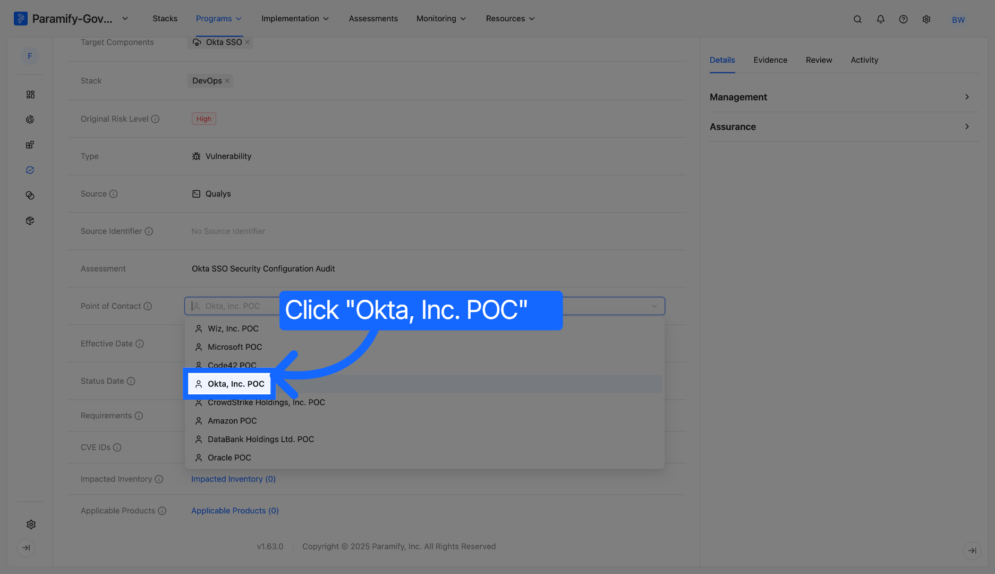Viewport: 995px width, 574px height.
Task: Open the Programs dropdown menu
Action: click(218, 19)
